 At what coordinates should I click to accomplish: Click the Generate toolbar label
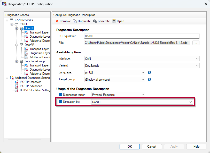pos(104,21)
